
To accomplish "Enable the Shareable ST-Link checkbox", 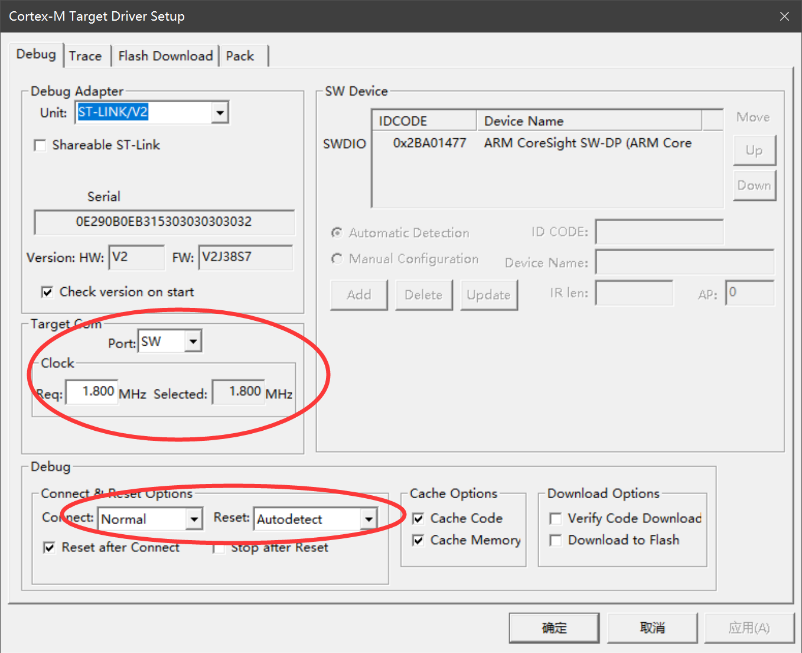I will pyautogui.click(x=40, y=145).
